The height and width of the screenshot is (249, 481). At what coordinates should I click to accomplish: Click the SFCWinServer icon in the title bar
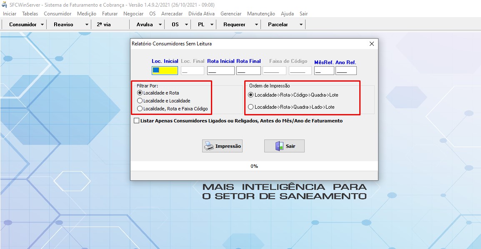[x=4, y=4]
